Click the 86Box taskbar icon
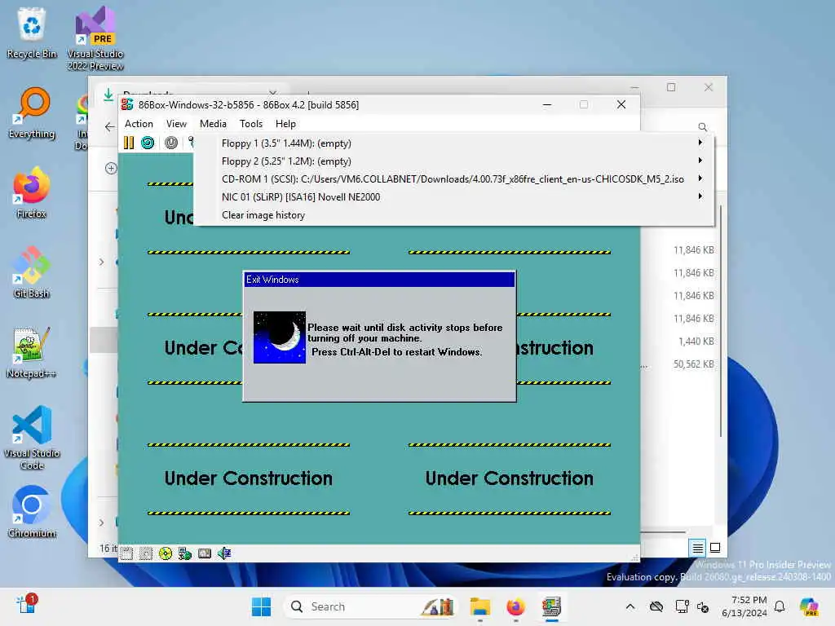 pyautogui.click(x=552, y=606)
